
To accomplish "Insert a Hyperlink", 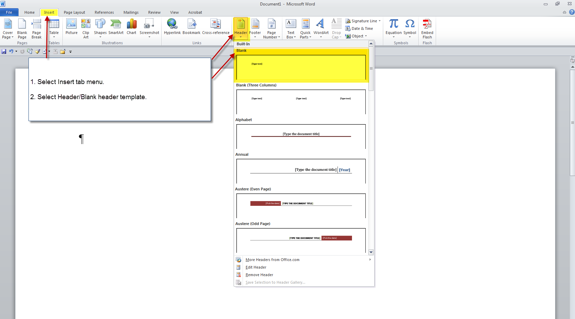I will (x=172, y=27).
